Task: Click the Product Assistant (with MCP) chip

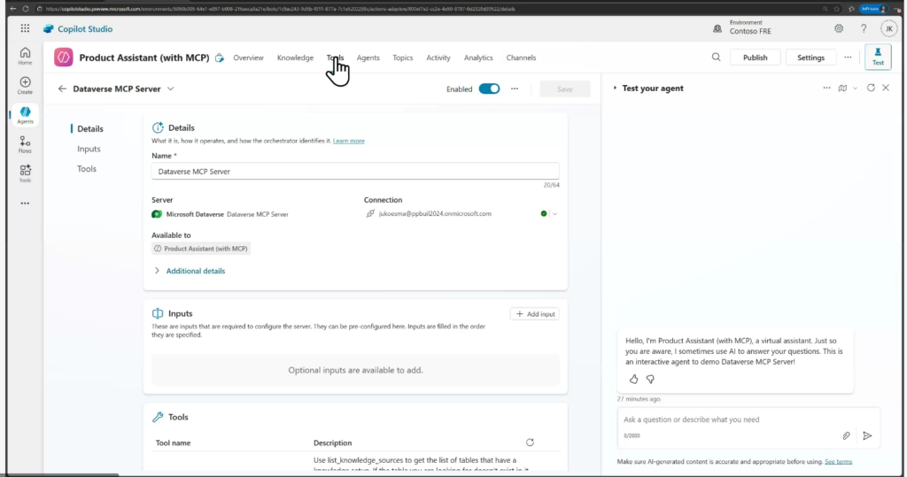Action: click(x=201, y=249)
